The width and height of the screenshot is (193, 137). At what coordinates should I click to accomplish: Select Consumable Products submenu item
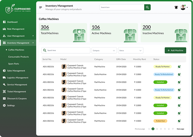18,57
